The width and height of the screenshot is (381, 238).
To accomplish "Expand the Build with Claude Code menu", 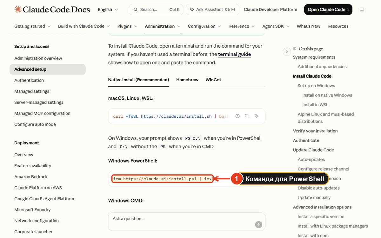I will click(x=84, y=26).
